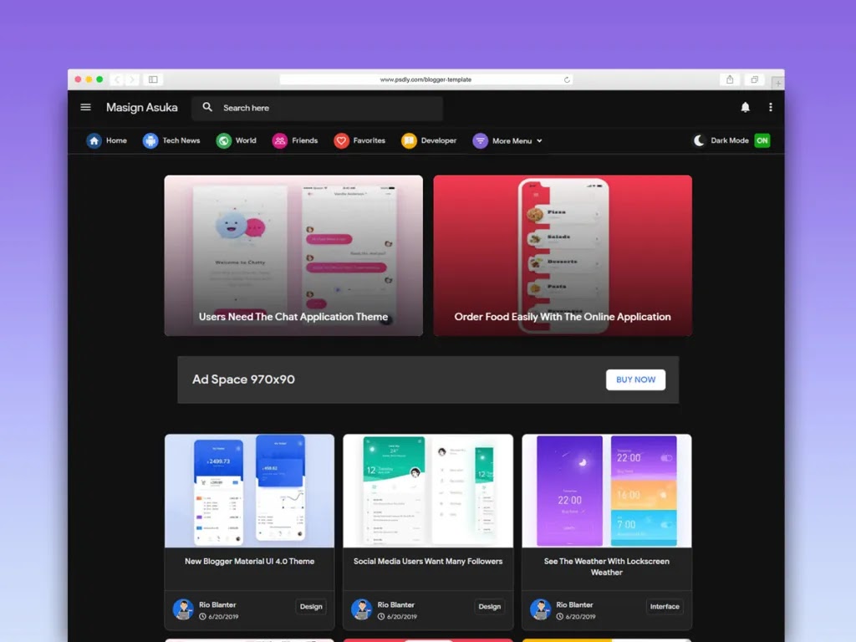Click Rio Blanter avatar on Weather post
The image size is (856, 642).
(541, 609)
